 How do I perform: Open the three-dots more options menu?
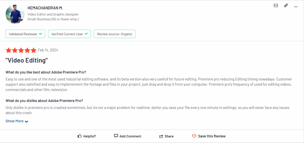tap(296, 7)
